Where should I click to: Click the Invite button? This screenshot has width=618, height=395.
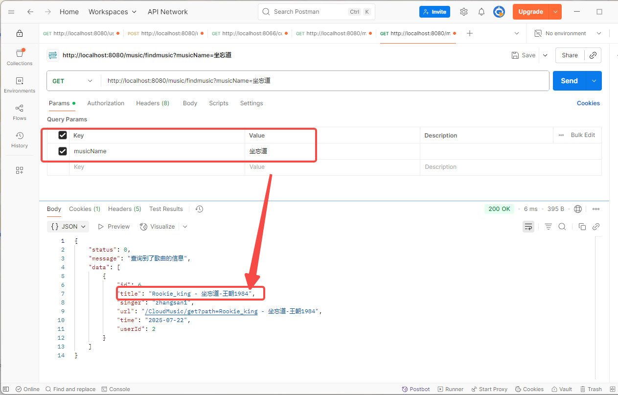[435, 12]
